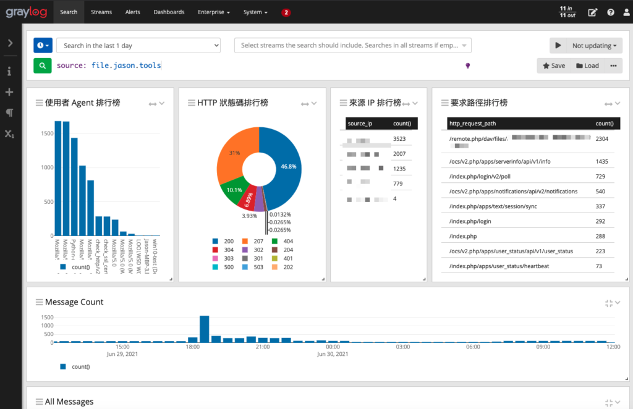Screen dimensions: 633x409
Task: Expand the sidebar with chevron arrow
Action: tap(10, 43)
